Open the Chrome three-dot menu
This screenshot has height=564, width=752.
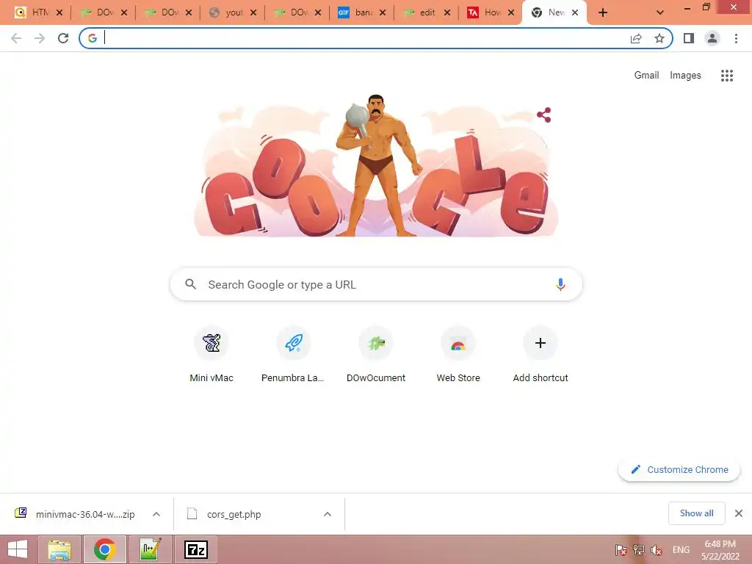click(x=736, y=38)
